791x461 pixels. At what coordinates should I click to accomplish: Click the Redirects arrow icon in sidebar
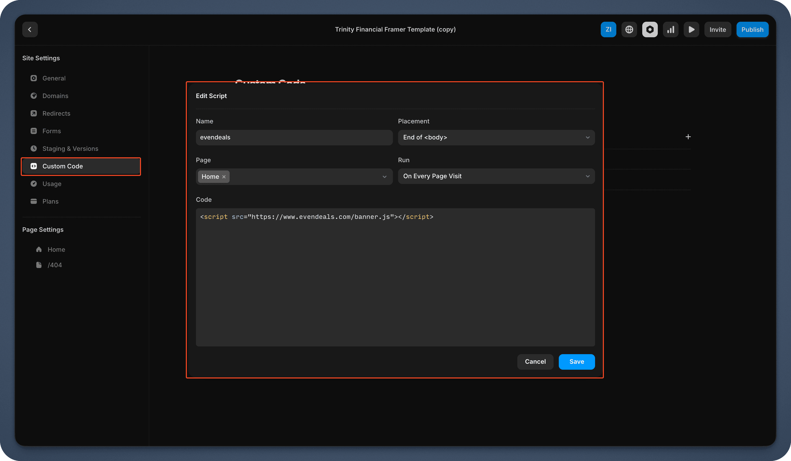pos(34,113)
